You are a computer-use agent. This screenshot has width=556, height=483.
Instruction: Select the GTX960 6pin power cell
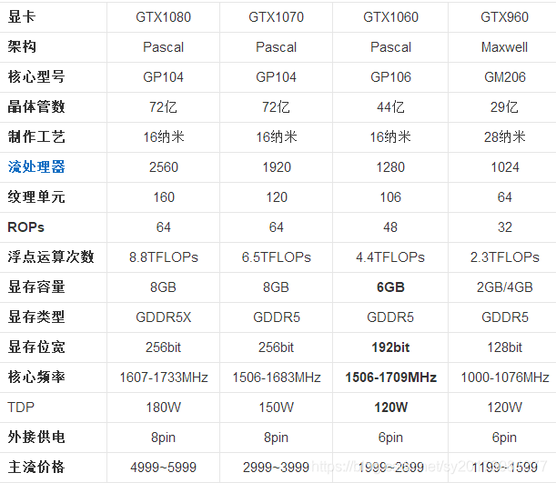504,438
